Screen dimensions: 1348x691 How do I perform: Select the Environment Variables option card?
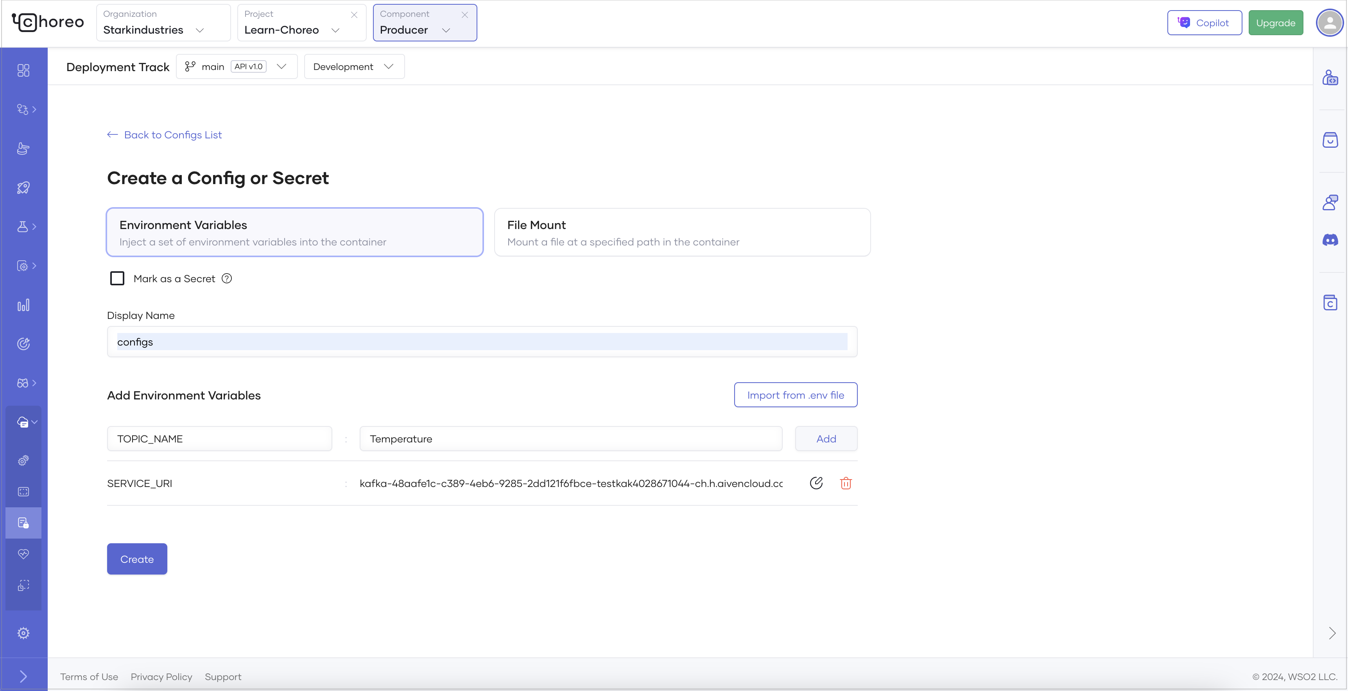tap(295, 232)
